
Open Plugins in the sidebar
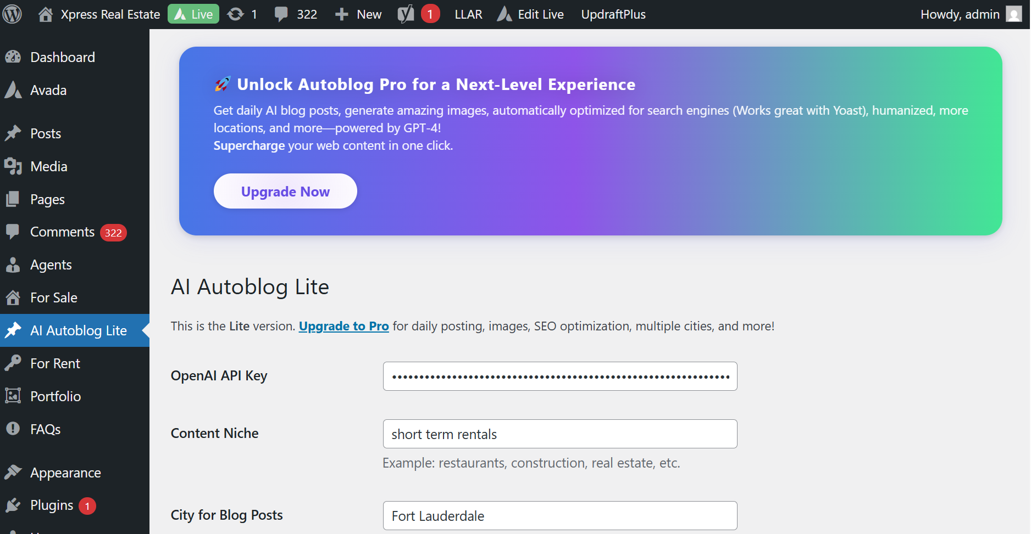tap(52, 505)
